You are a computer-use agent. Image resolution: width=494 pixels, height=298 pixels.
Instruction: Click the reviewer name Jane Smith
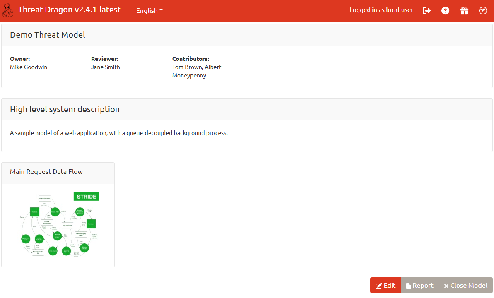pos(106,67)
